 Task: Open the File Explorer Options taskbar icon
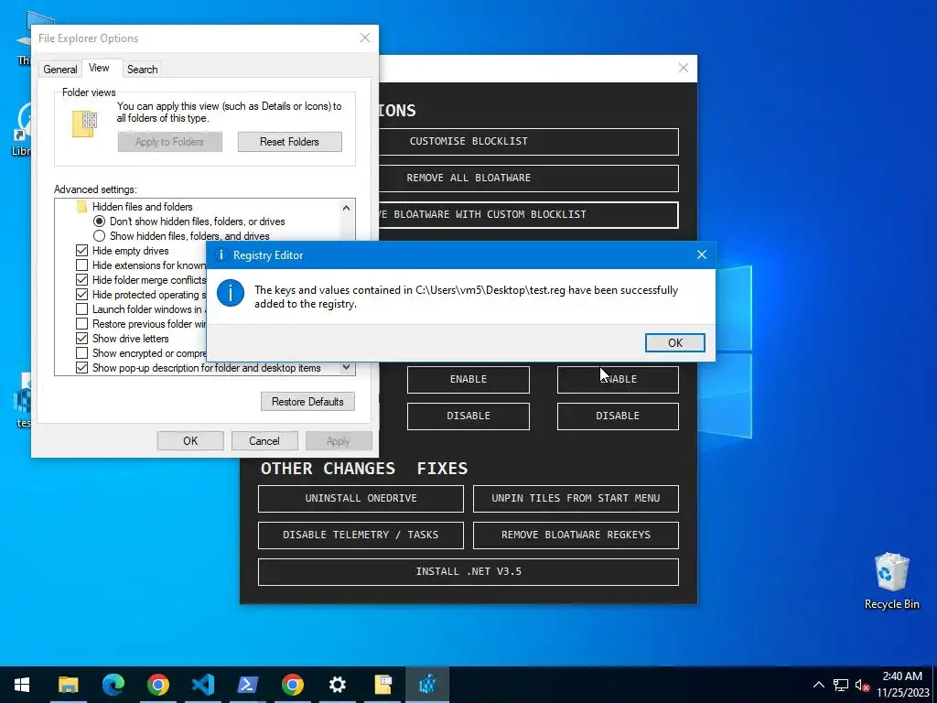click(382, 685)
